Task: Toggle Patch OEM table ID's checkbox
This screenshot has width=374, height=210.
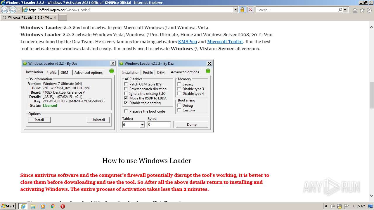Action: (126, 84)
